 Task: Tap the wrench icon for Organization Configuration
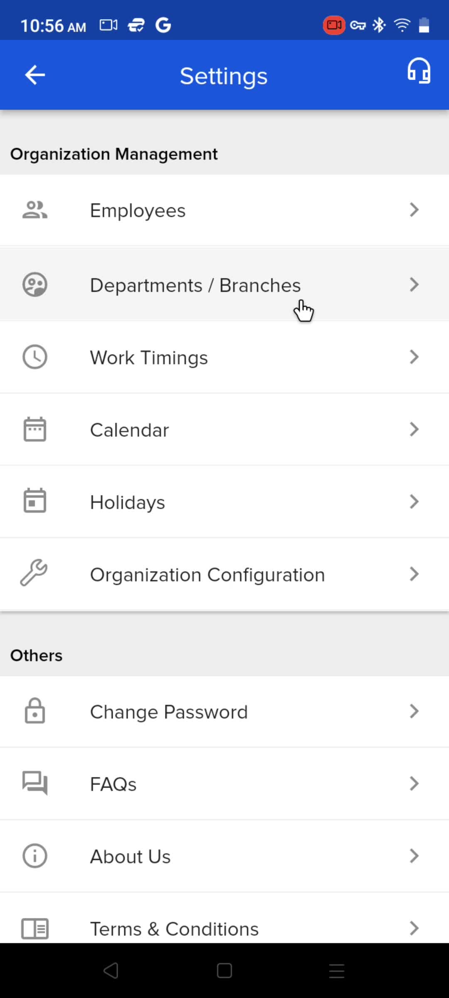click(x=34, y=573)
